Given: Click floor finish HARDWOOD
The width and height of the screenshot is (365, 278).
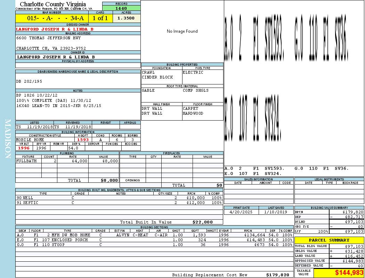Looking at the screenshot, I should click(193, 114).
